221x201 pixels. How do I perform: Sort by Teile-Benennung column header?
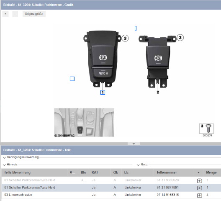(34, 173)
